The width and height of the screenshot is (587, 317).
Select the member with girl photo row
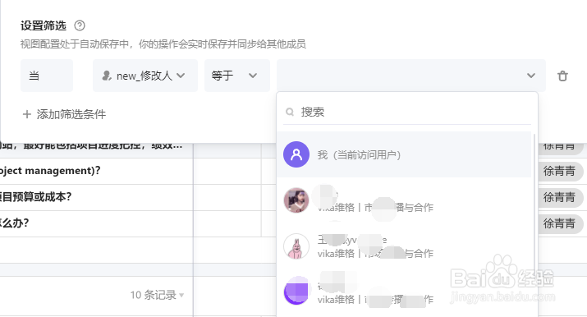[x=404, y=200]
